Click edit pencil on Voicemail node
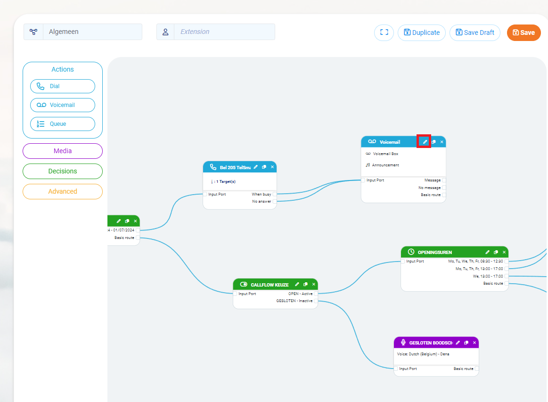The width and height of the screenshot is (548, 402). click(425, 142)
